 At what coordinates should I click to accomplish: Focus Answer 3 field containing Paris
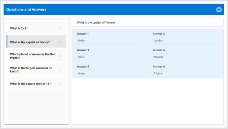(x=110, y=57)
